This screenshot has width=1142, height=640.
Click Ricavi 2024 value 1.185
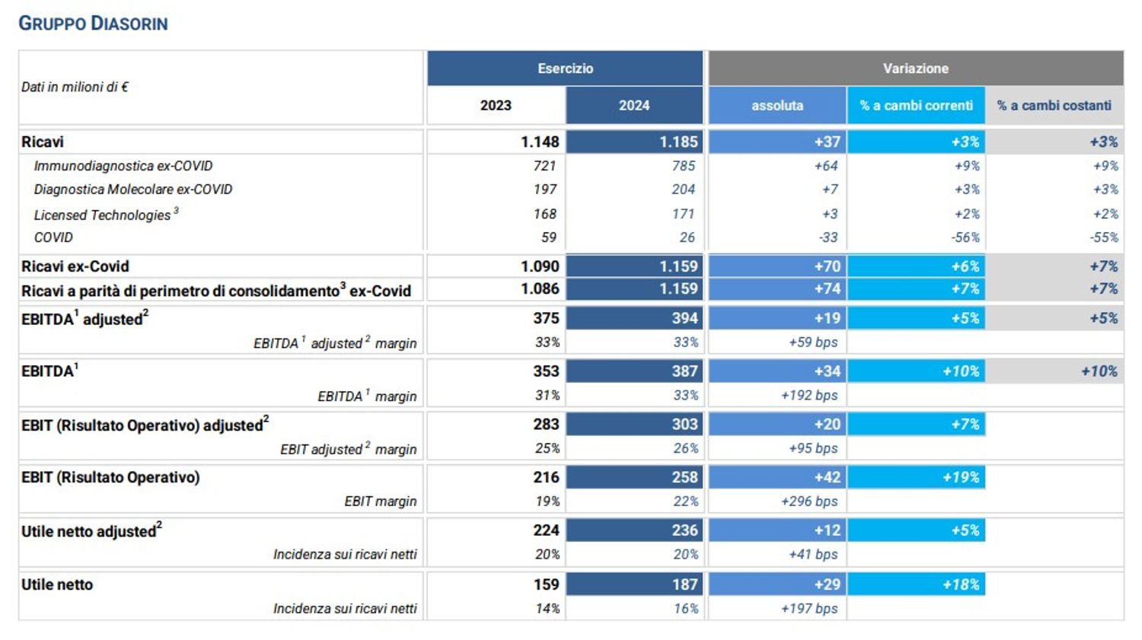[x=678, y=142]
